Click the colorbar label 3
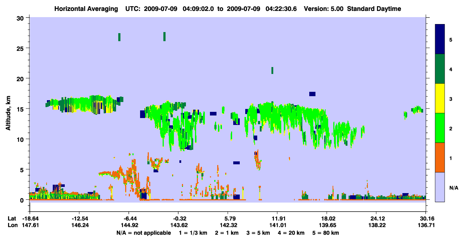 [450, 99]
